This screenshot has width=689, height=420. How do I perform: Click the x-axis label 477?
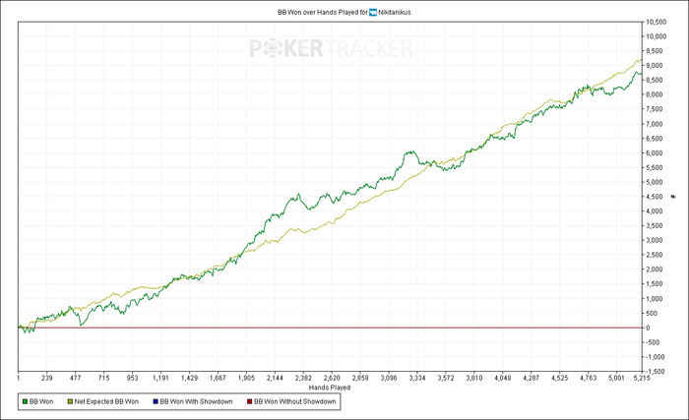(x=75, y=378)
